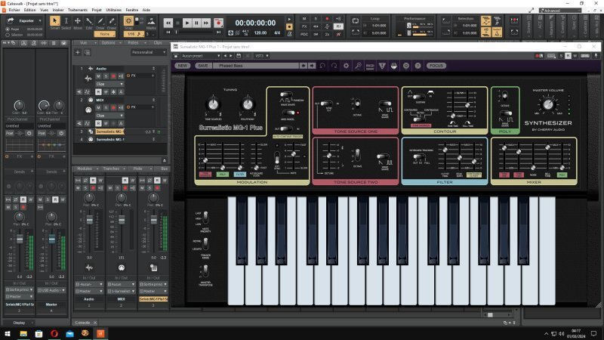Open the Aide menu
Viewport: 604px width, 340px height.
tap(146, 10)
